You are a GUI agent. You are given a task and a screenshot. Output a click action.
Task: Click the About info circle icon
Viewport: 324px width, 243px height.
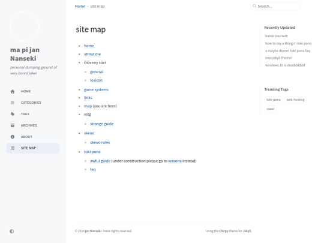pyautogui.click(x=13, y=137)
